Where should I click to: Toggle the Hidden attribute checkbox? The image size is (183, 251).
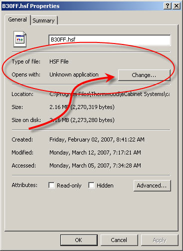[x=91, y=185]
